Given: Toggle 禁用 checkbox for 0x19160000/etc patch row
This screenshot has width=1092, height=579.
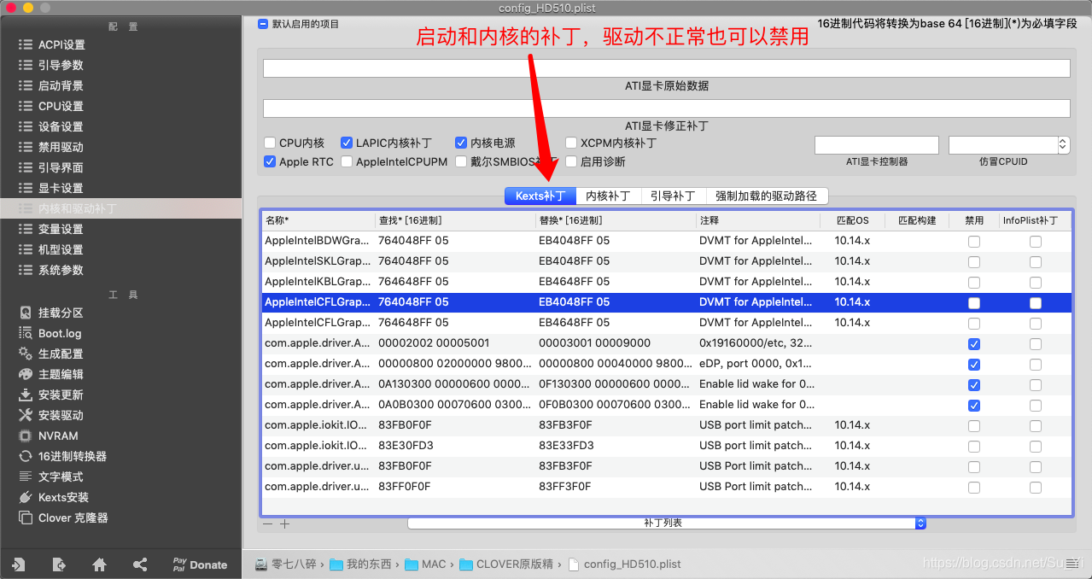Looking at the screenshot, I should [x=974, y=343].
